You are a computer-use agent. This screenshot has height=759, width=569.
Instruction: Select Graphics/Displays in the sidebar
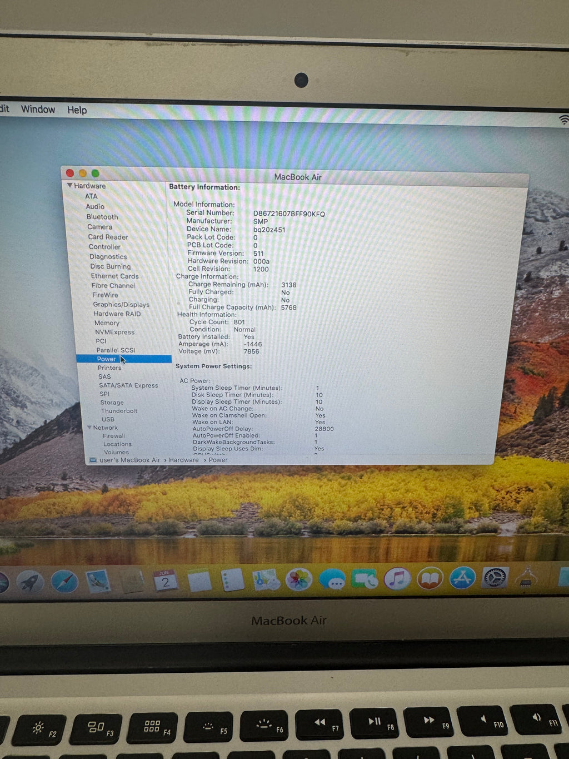coord(121,305)
